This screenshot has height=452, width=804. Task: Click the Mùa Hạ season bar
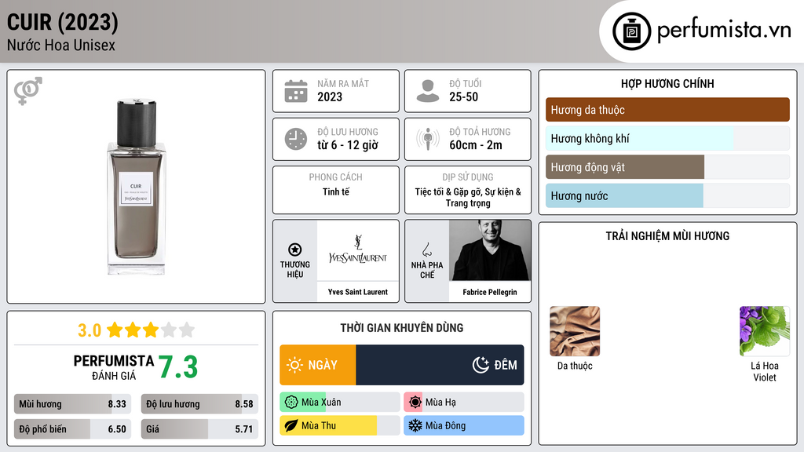coord(464,403)
